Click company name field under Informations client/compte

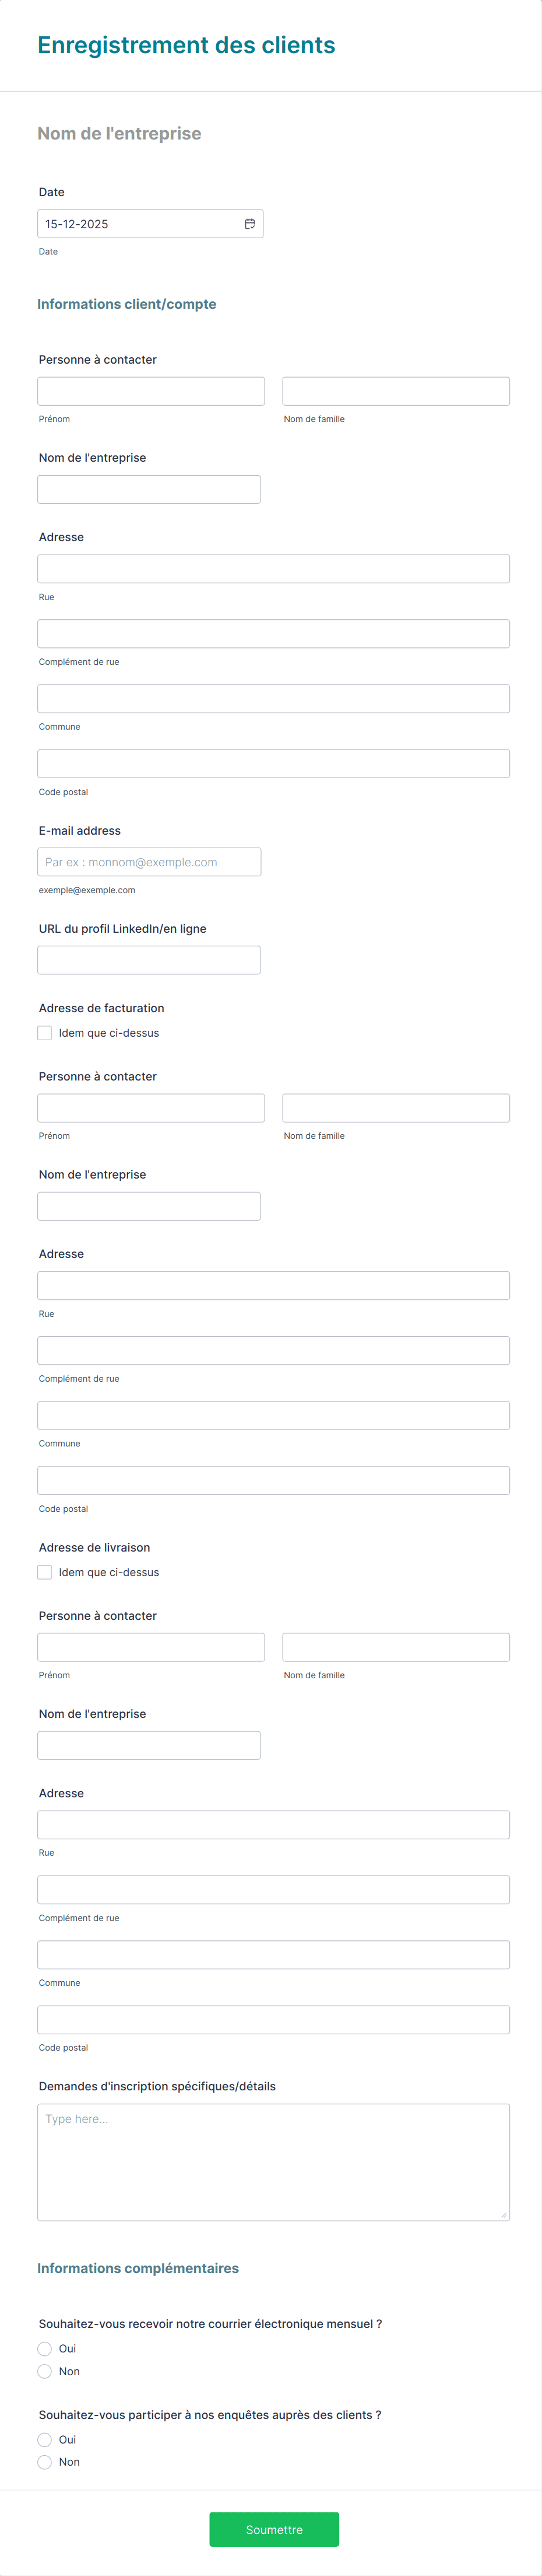[150, 489]
